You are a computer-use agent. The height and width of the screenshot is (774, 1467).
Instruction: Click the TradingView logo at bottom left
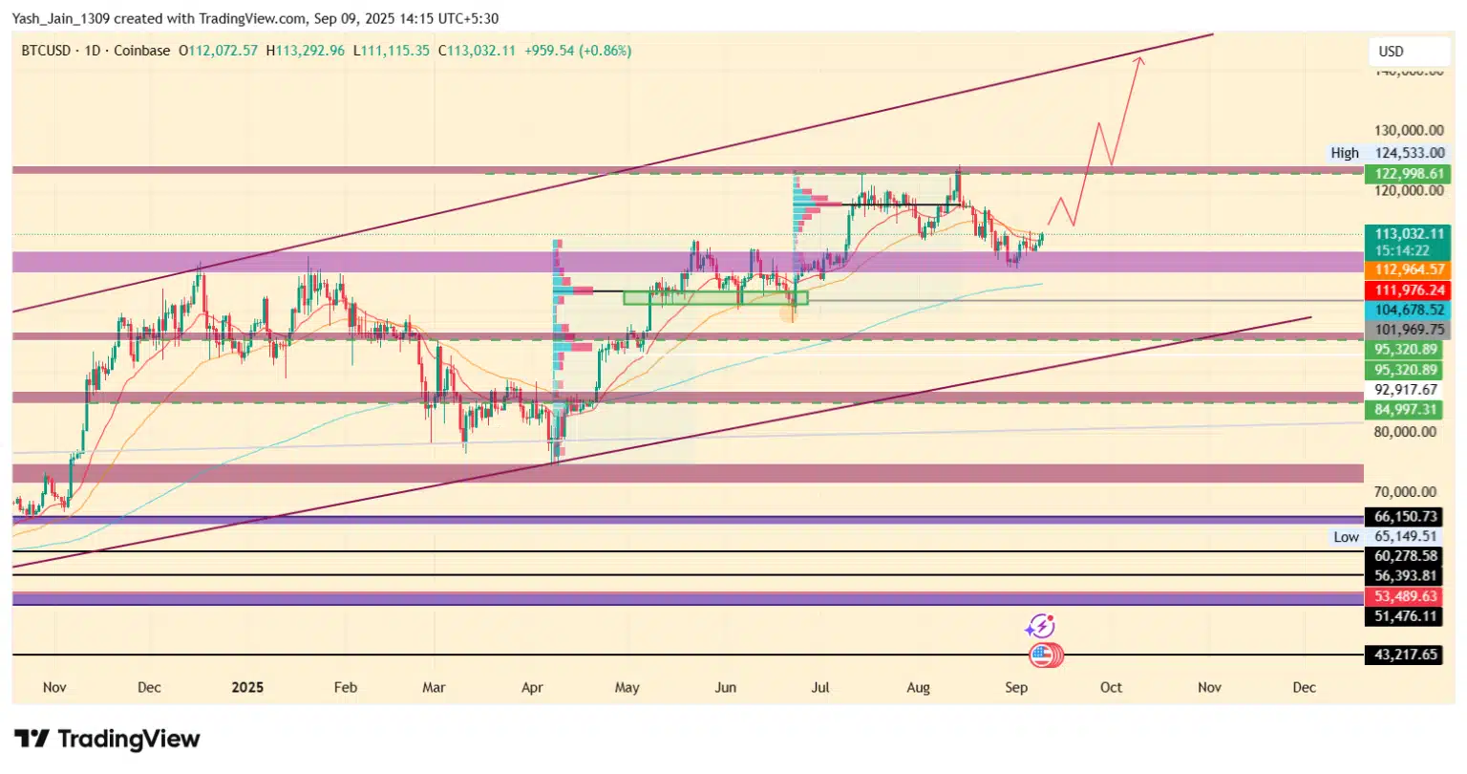[107, 739]
